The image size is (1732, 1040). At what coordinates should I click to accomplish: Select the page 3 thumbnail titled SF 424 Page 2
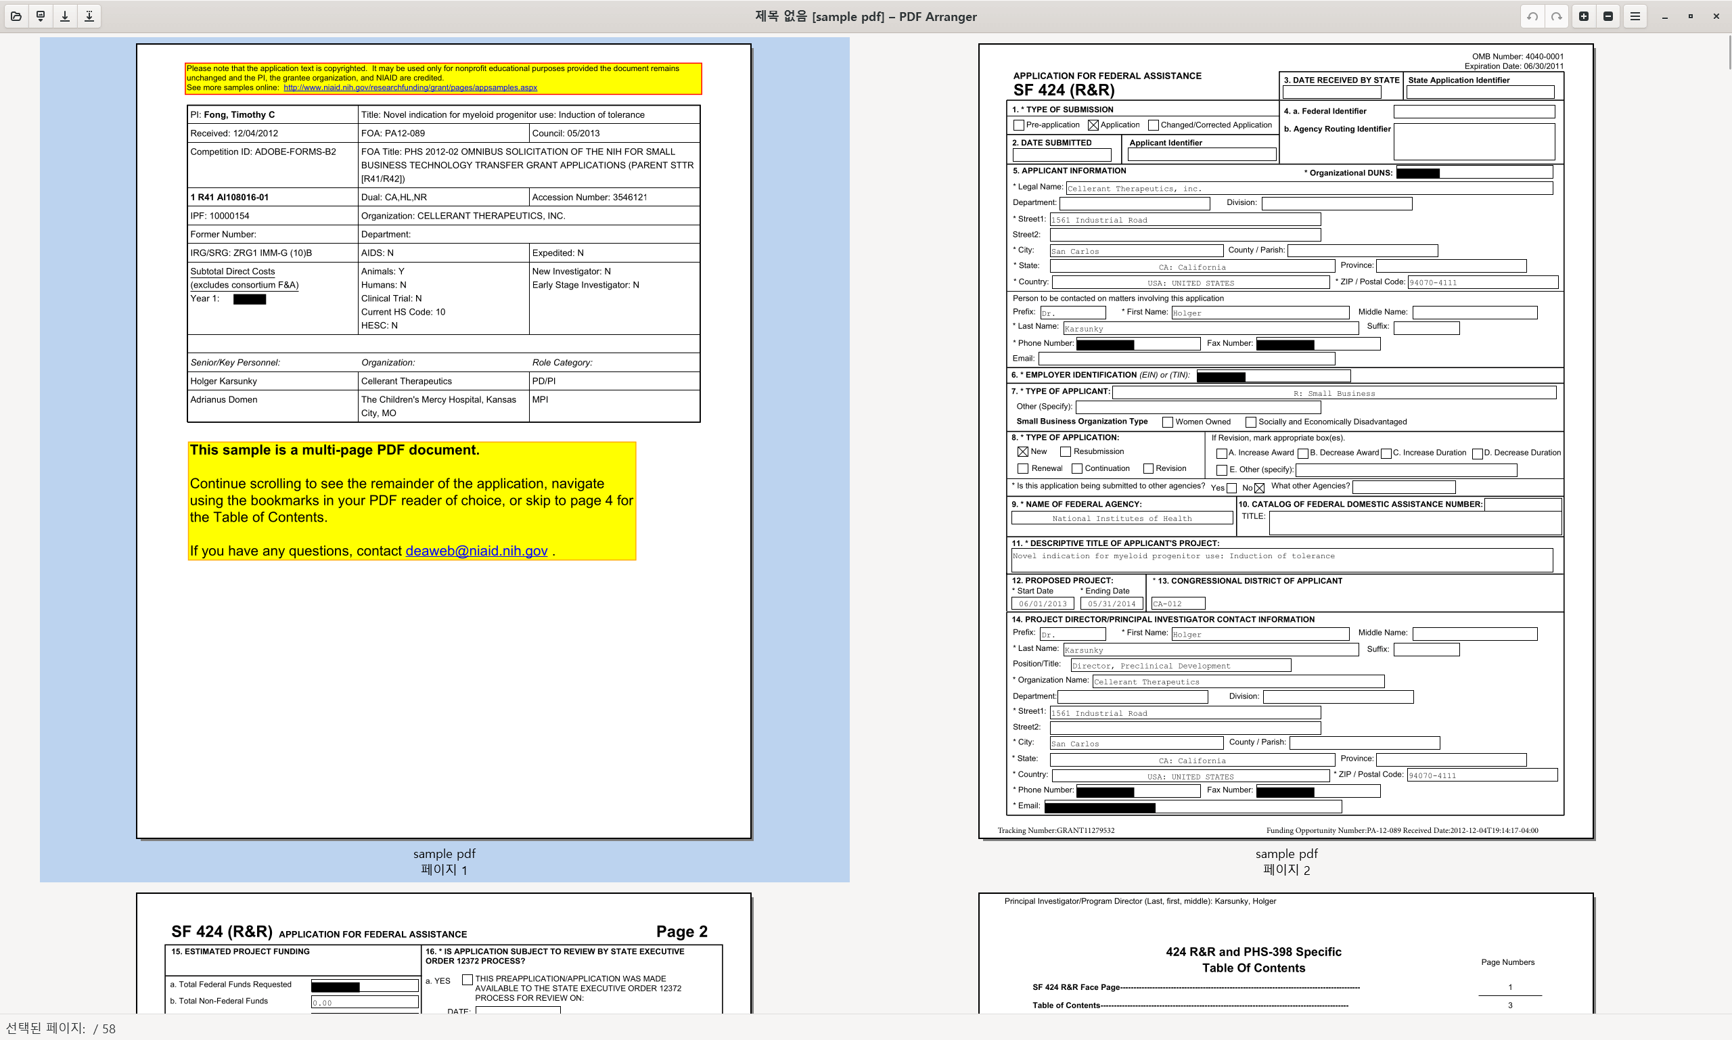tap(445, 953)
